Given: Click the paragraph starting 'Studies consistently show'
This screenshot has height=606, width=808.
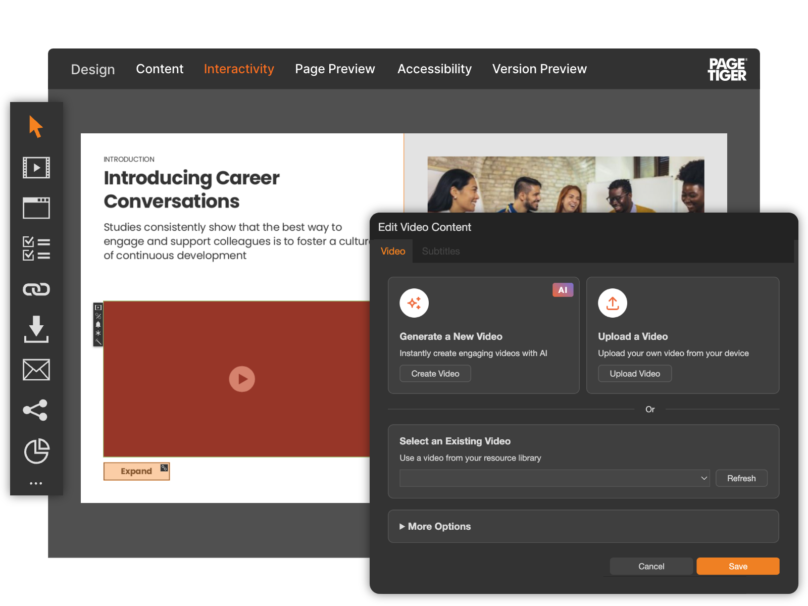Looking at the screenshot, I should [236, 241].
